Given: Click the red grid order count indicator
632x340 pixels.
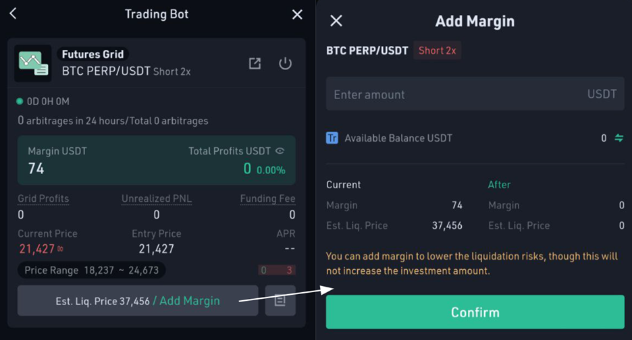Looking at the screenshot, I should click(x=277, y=270).
